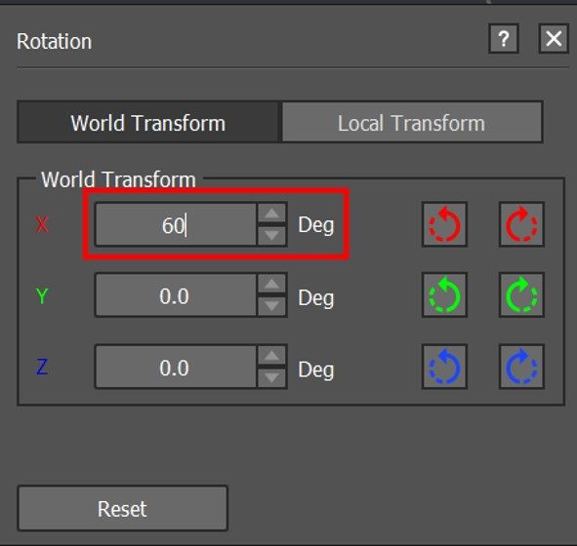Click the green Y axis label

point(42,295)
